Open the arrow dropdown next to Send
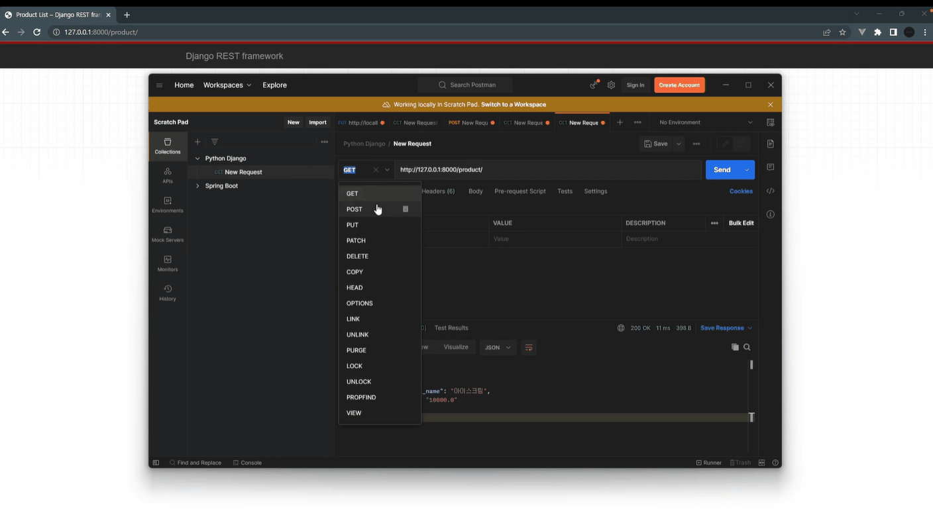The width and height of the screenshot is (933, 531). click(x=747, y=170)
